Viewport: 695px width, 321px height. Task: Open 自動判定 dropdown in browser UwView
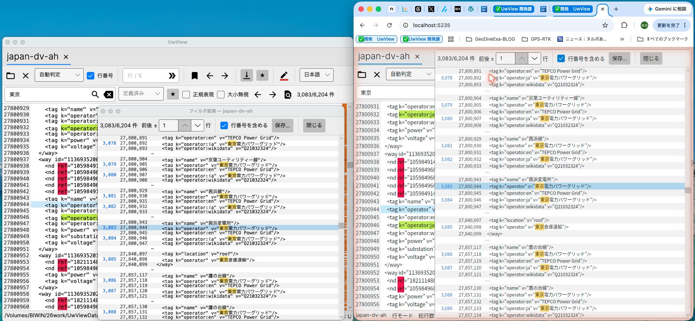coord(411,74)
